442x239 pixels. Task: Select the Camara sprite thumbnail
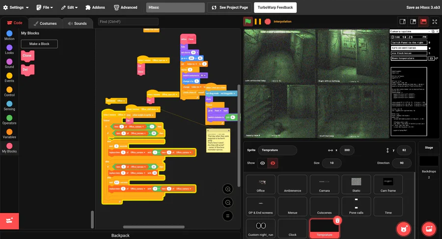coord(324,185)
